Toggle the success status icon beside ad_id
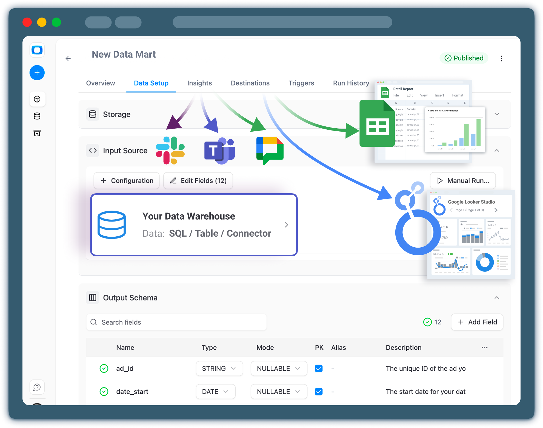Image resolution: width=543 pixels, height=428 pixels. pos(104,369)
